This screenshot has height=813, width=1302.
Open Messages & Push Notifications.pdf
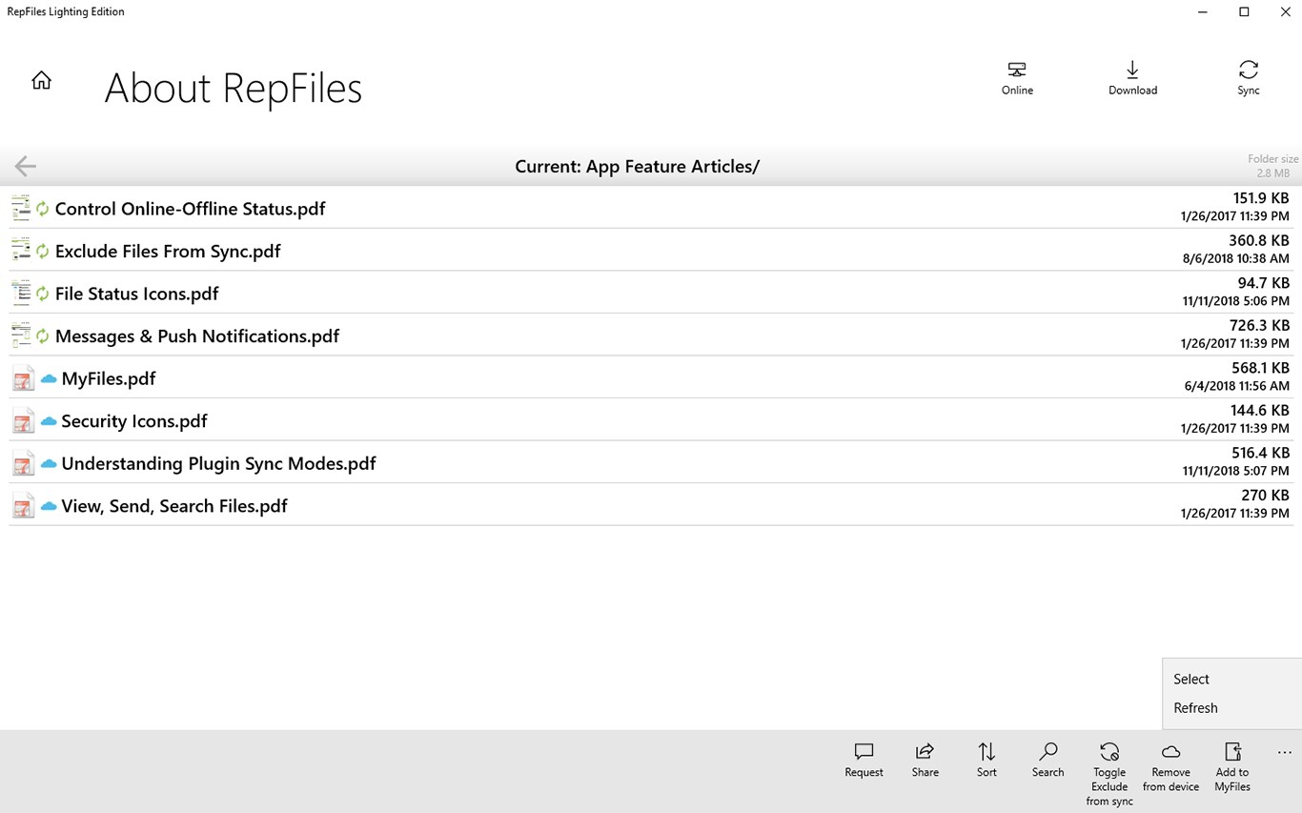coord(197,336)
